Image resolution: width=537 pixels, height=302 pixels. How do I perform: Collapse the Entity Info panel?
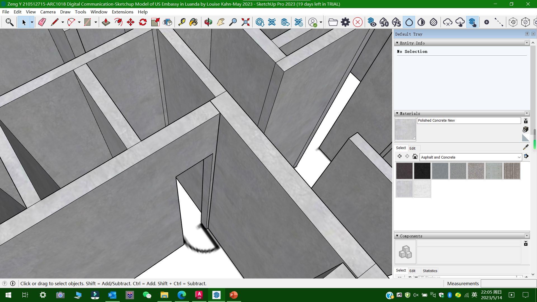click(x=397, y=43)
